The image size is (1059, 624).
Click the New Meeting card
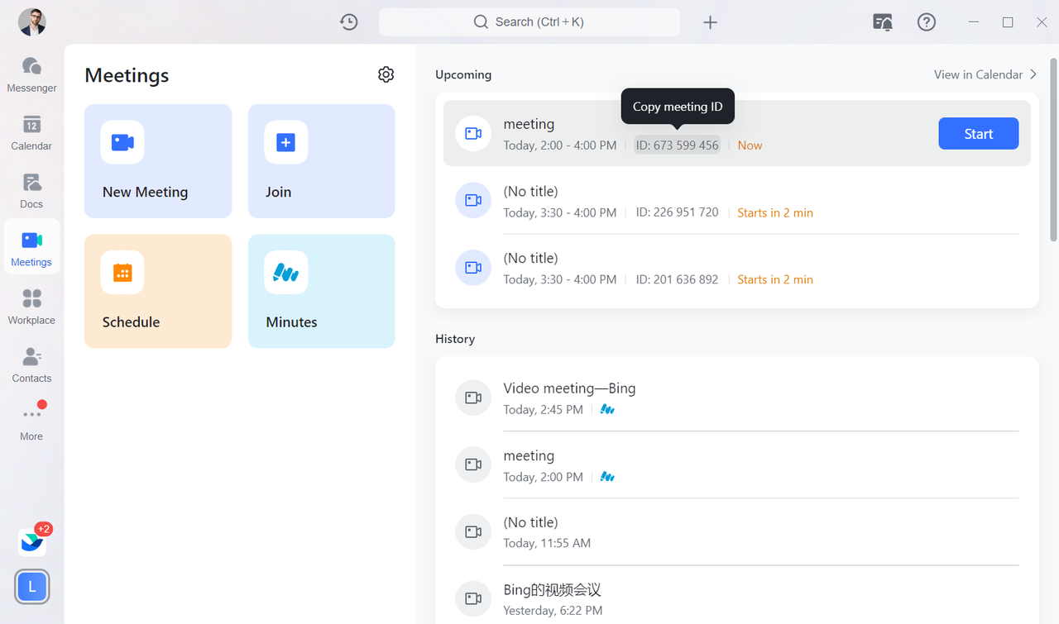pyautogui.click(x=158, y=161)
